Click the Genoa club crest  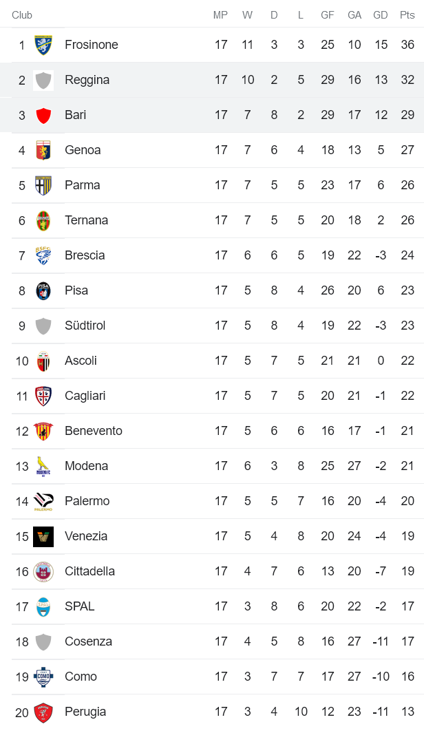43,151
